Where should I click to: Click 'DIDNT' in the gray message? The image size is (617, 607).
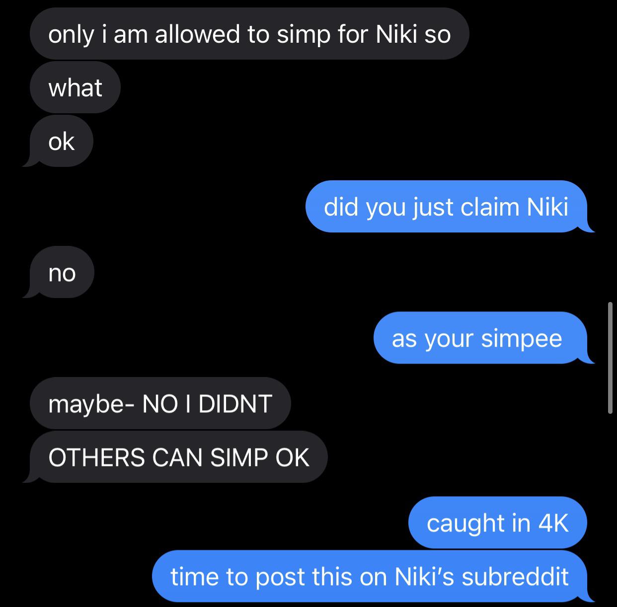235,403
